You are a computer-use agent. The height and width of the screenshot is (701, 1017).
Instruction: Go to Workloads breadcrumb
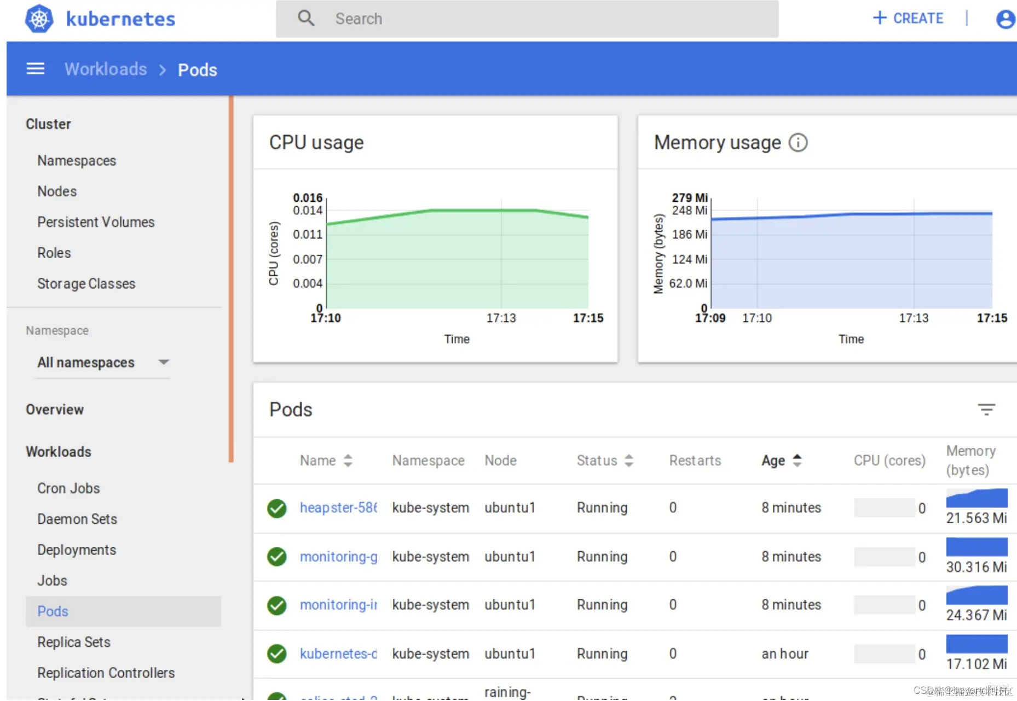click(x=106, y=69)
